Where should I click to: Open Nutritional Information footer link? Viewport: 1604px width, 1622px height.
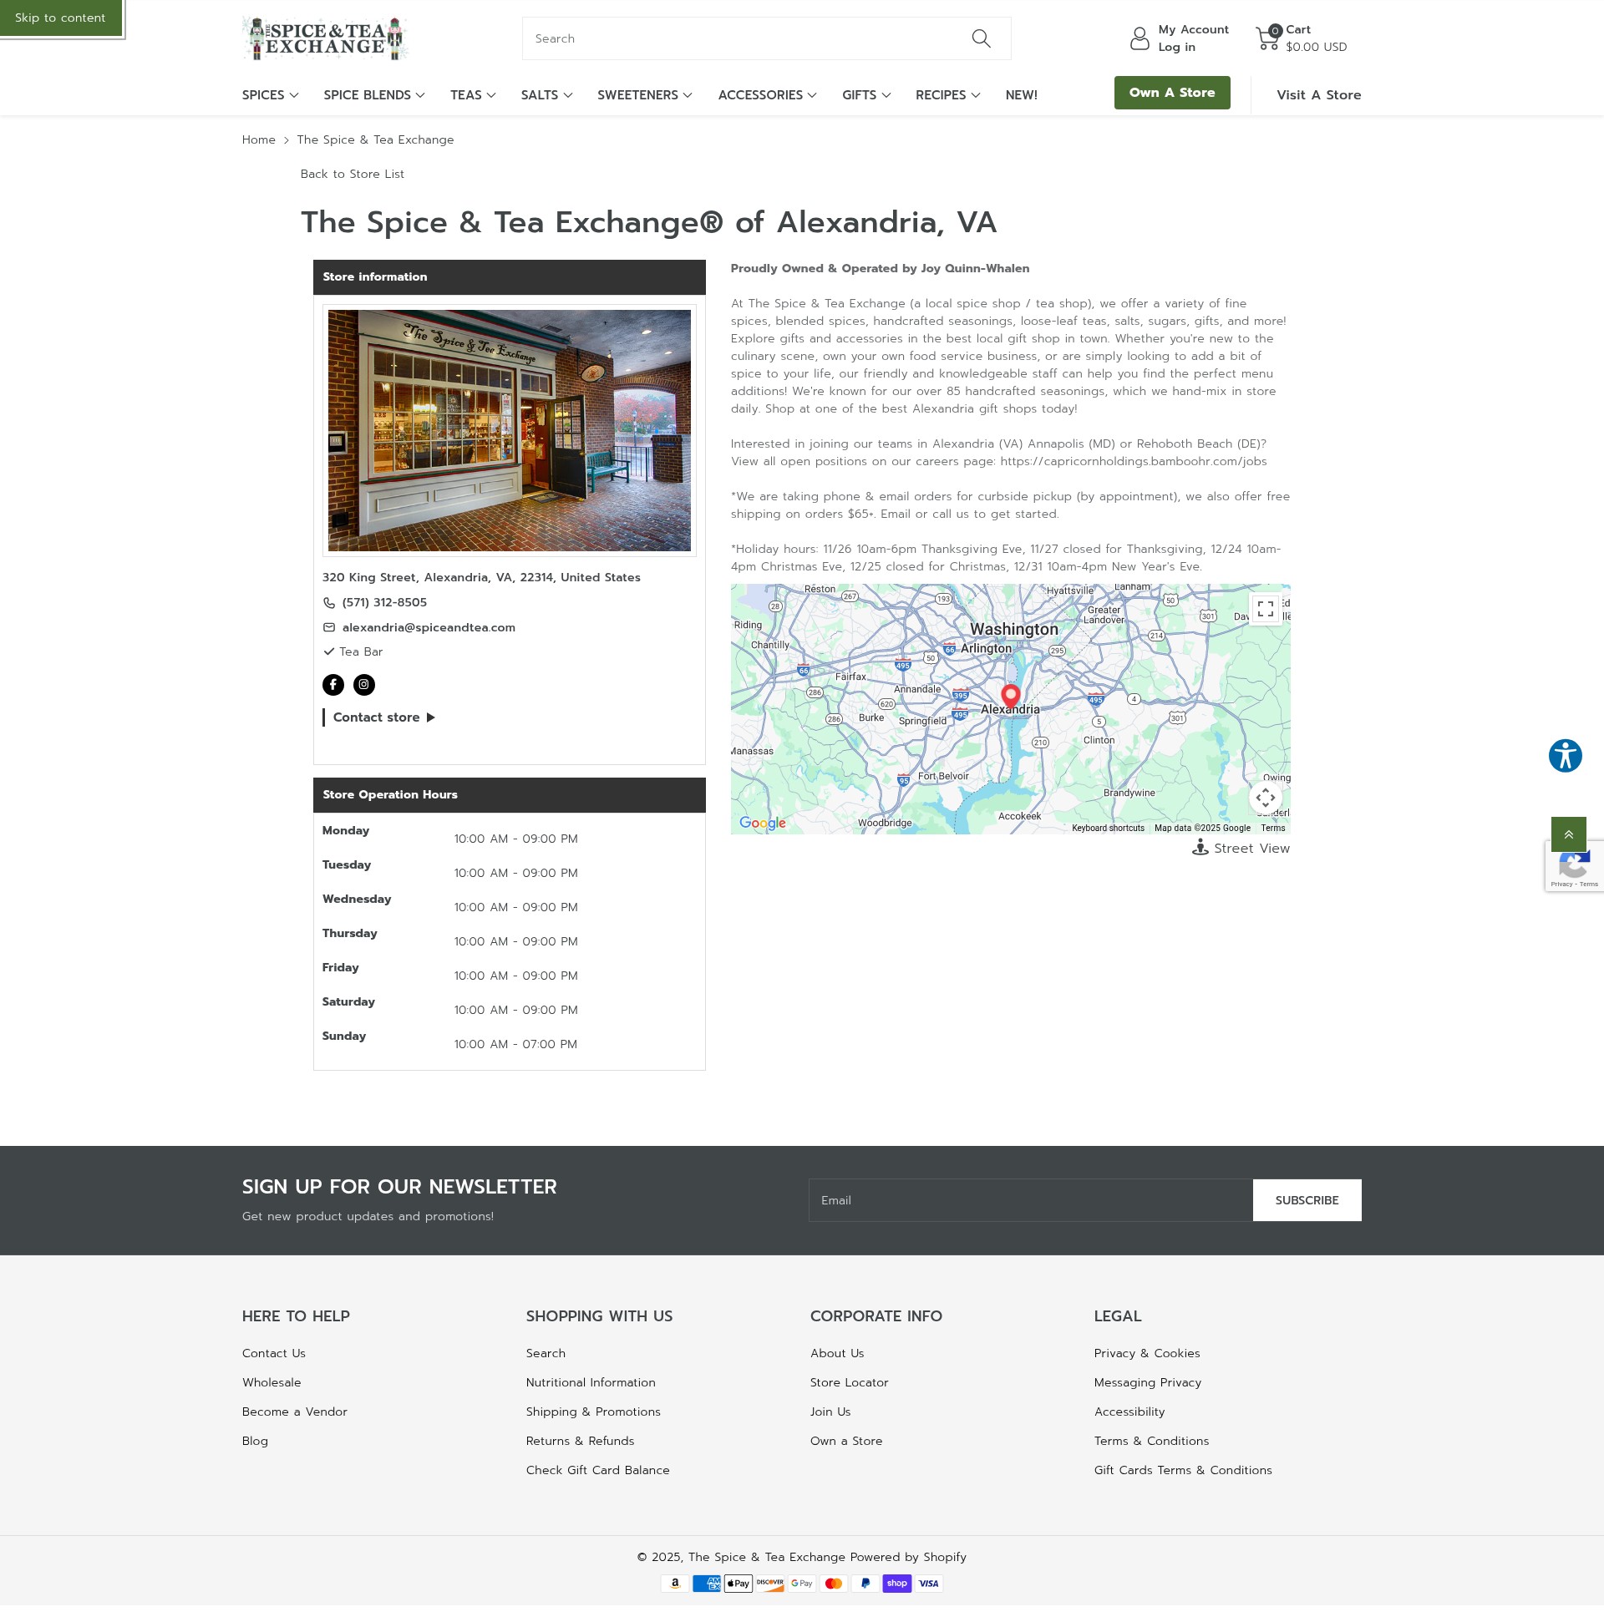pos(591,1382)
